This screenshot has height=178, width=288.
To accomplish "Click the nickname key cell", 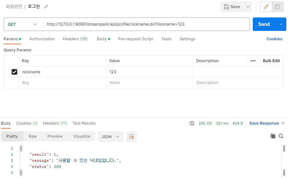I will point(62,72).
